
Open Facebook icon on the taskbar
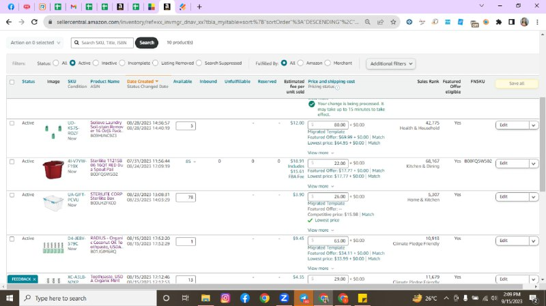click(x=245, y=298)
